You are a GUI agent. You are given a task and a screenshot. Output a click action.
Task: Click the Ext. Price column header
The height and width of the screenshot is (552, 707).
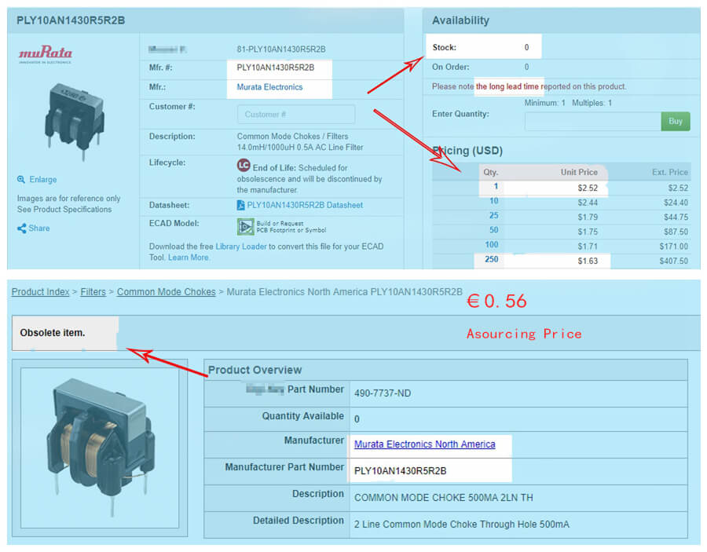click(670, 172)
